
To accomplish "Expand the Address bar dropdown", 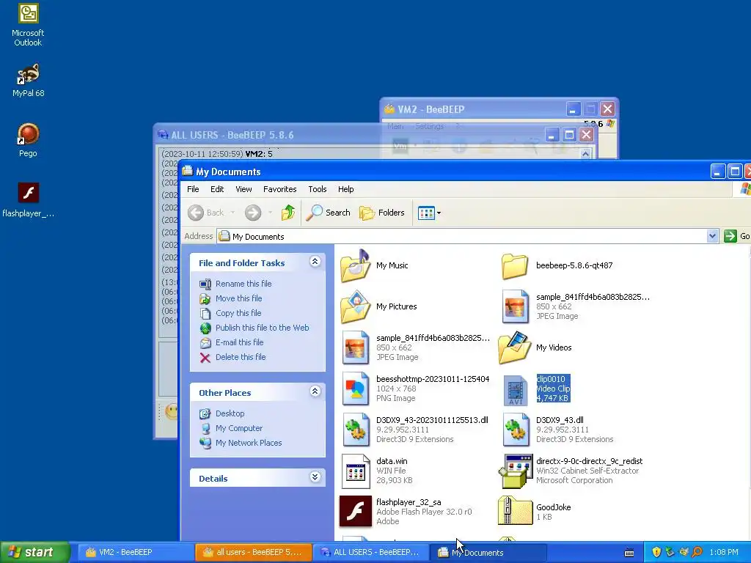I will (x=712, y=236).
